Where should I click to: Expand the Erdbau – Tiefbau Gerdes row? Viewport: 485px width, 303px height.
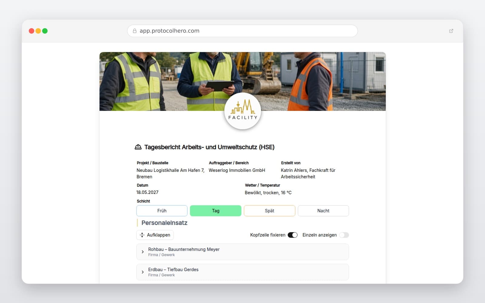pyautogui.click(x=242, y=272)
